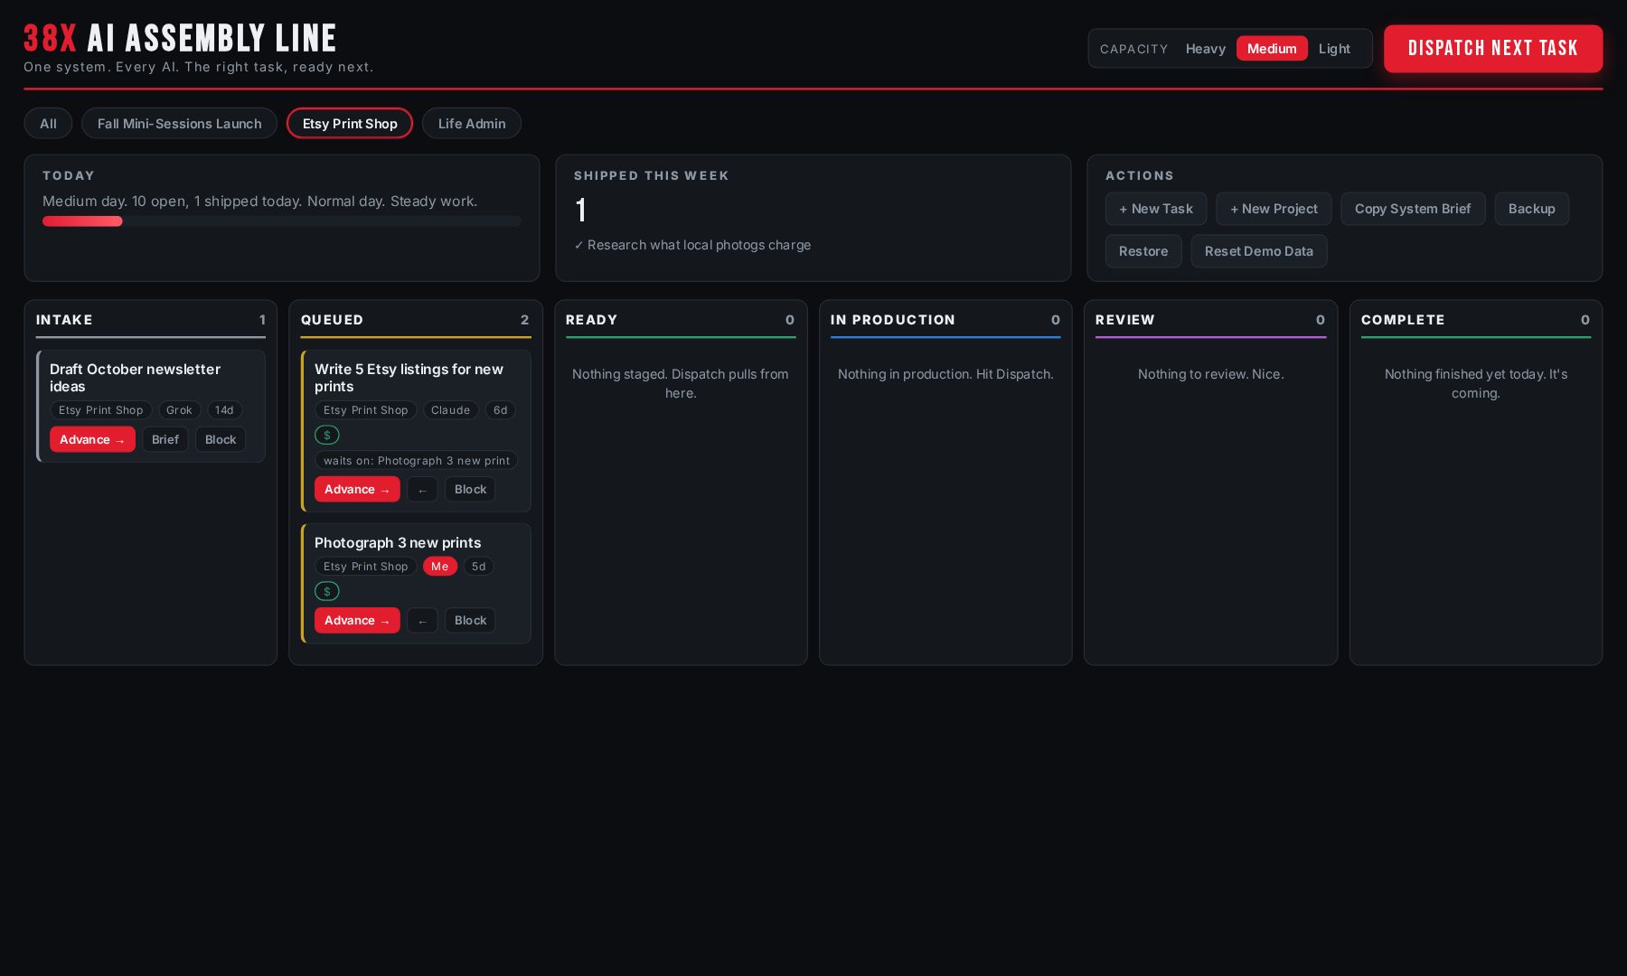Click the 14d tag on newsletter card
1627x976 pixels.
pos(224,410)
